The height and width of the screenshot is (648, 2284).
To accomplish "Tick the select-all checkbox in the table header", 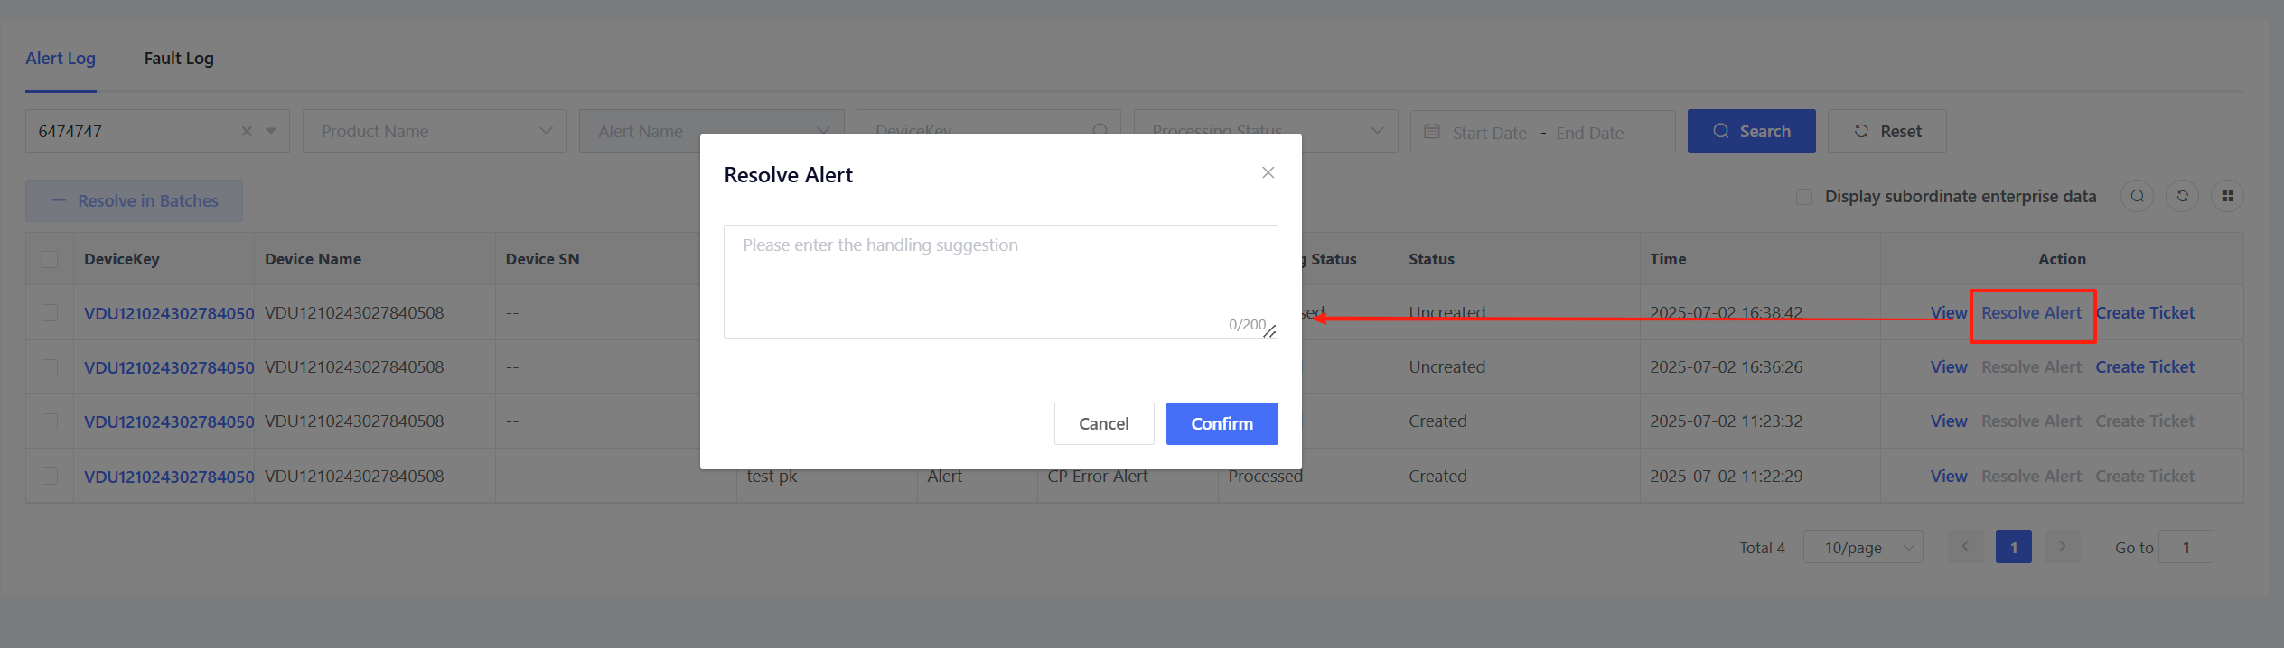I will tap(50, 259).
